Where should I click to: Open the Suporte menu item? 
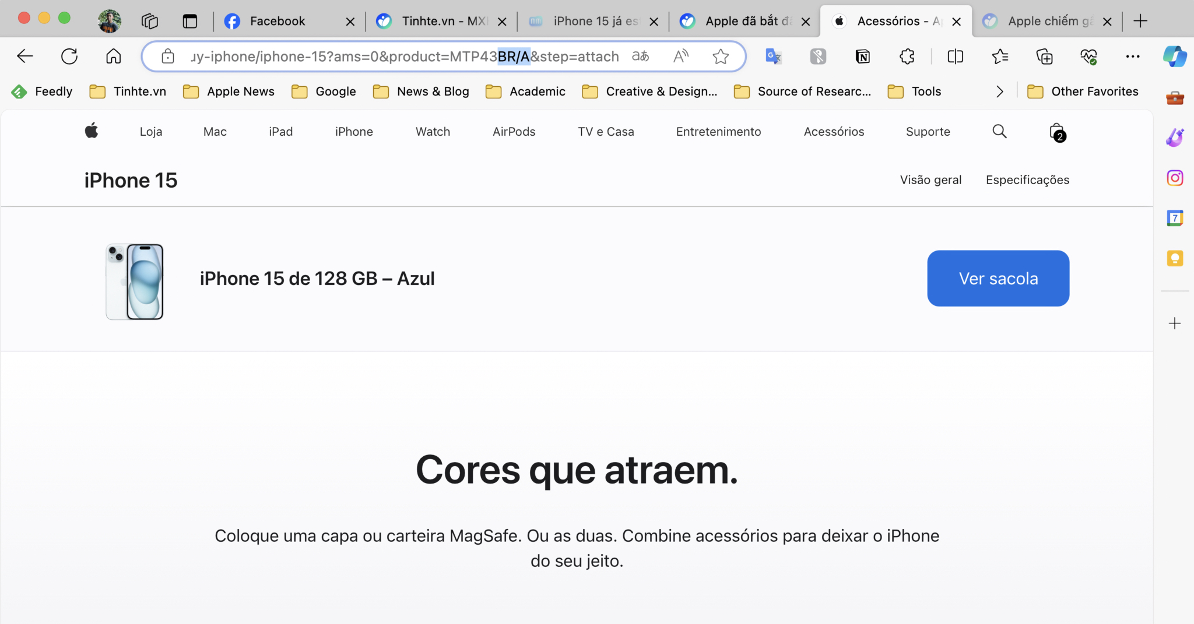pyautogui.click(x=928, y=132)
